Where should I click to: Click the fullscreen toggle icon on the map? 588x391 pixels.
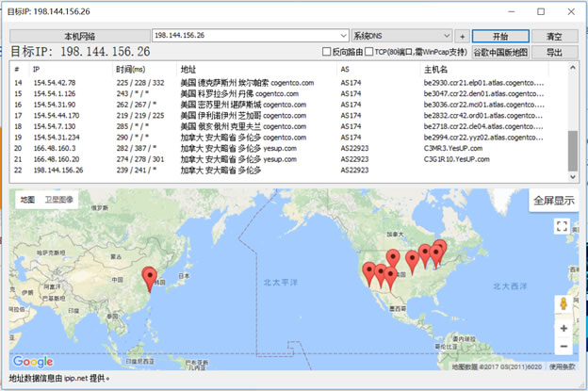click(562, 226)
